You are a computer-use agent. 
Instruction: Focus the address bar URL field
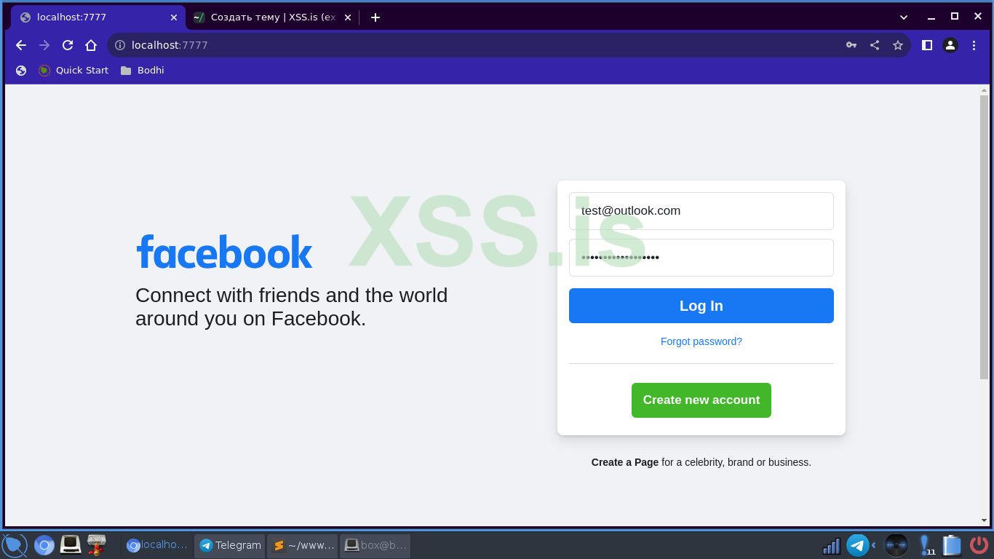480,45
